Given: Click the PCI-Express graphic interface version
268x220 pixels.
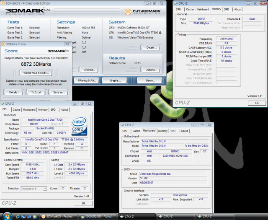Looking at the screenshot, I should [x=180, y=195].
